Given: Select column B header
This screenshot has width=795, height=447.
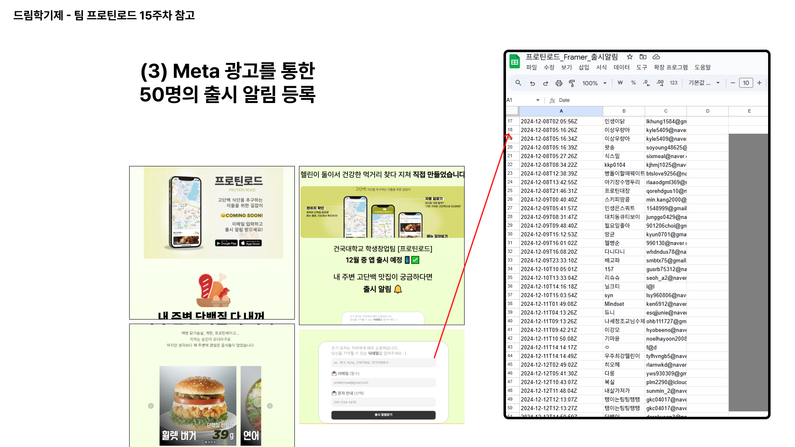Looking at the screenshot, I should coord(624,111).
